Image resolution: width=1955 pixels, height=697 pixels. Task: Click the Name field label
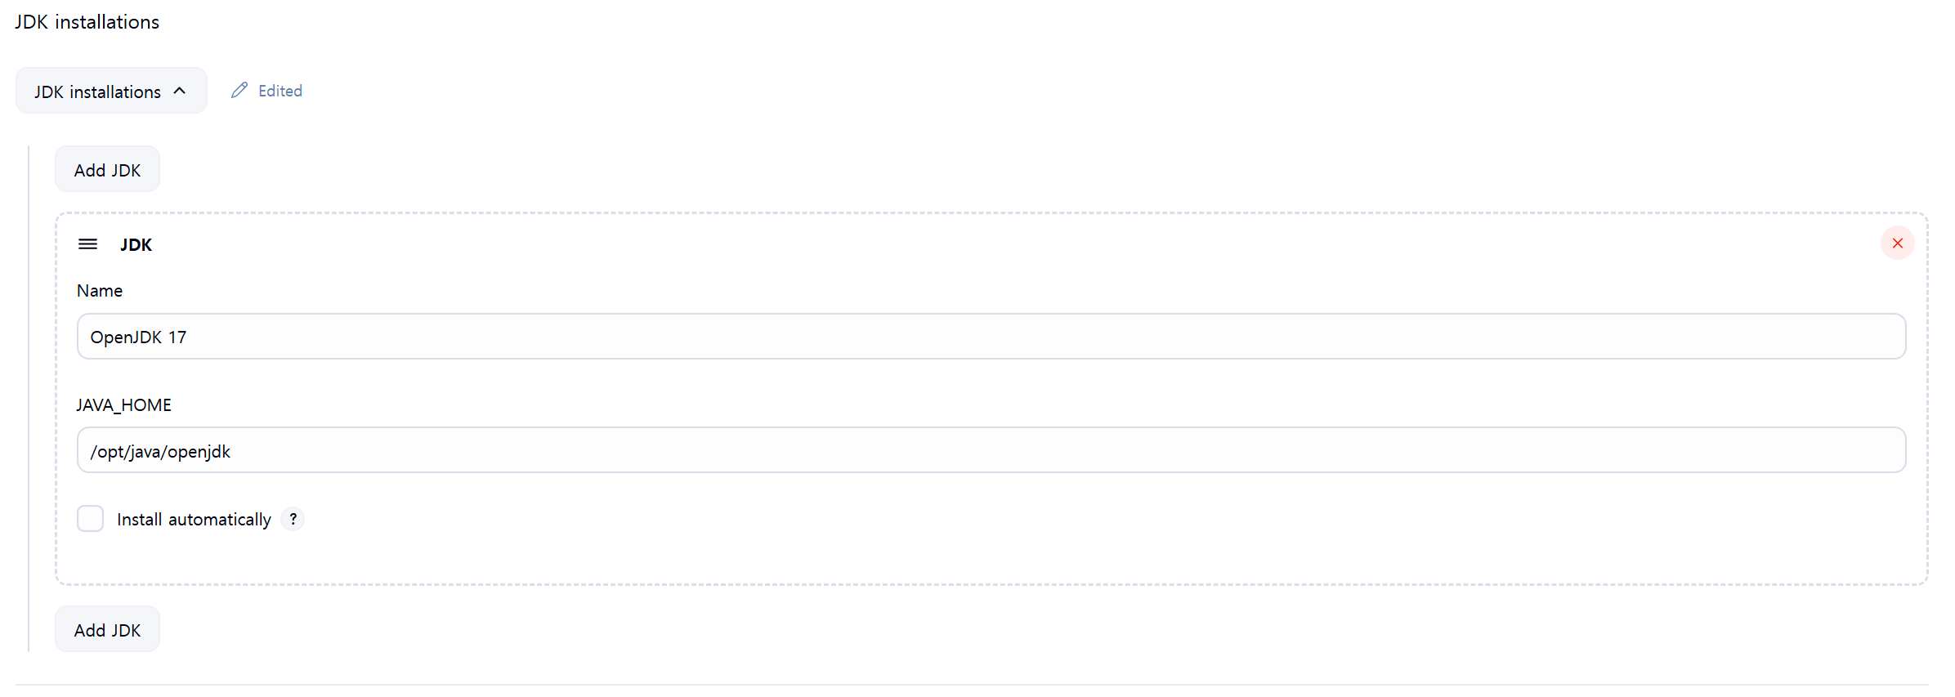[x=100, y=290]
